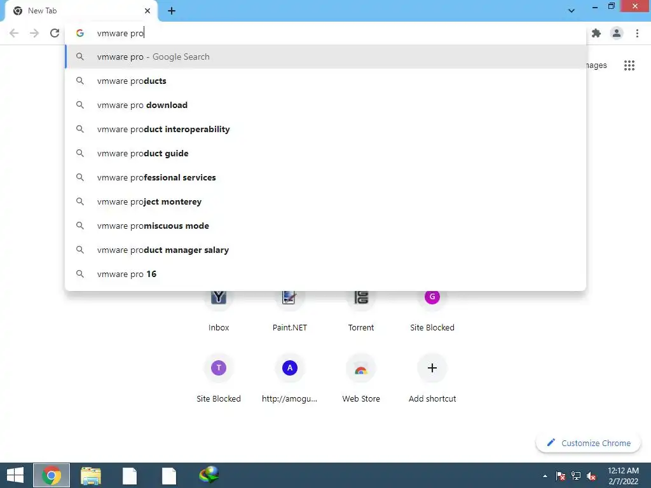Show hidden system tray icons

545,476
